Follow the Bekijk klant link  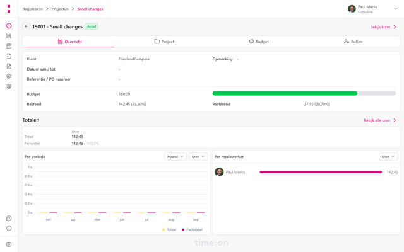383,27
